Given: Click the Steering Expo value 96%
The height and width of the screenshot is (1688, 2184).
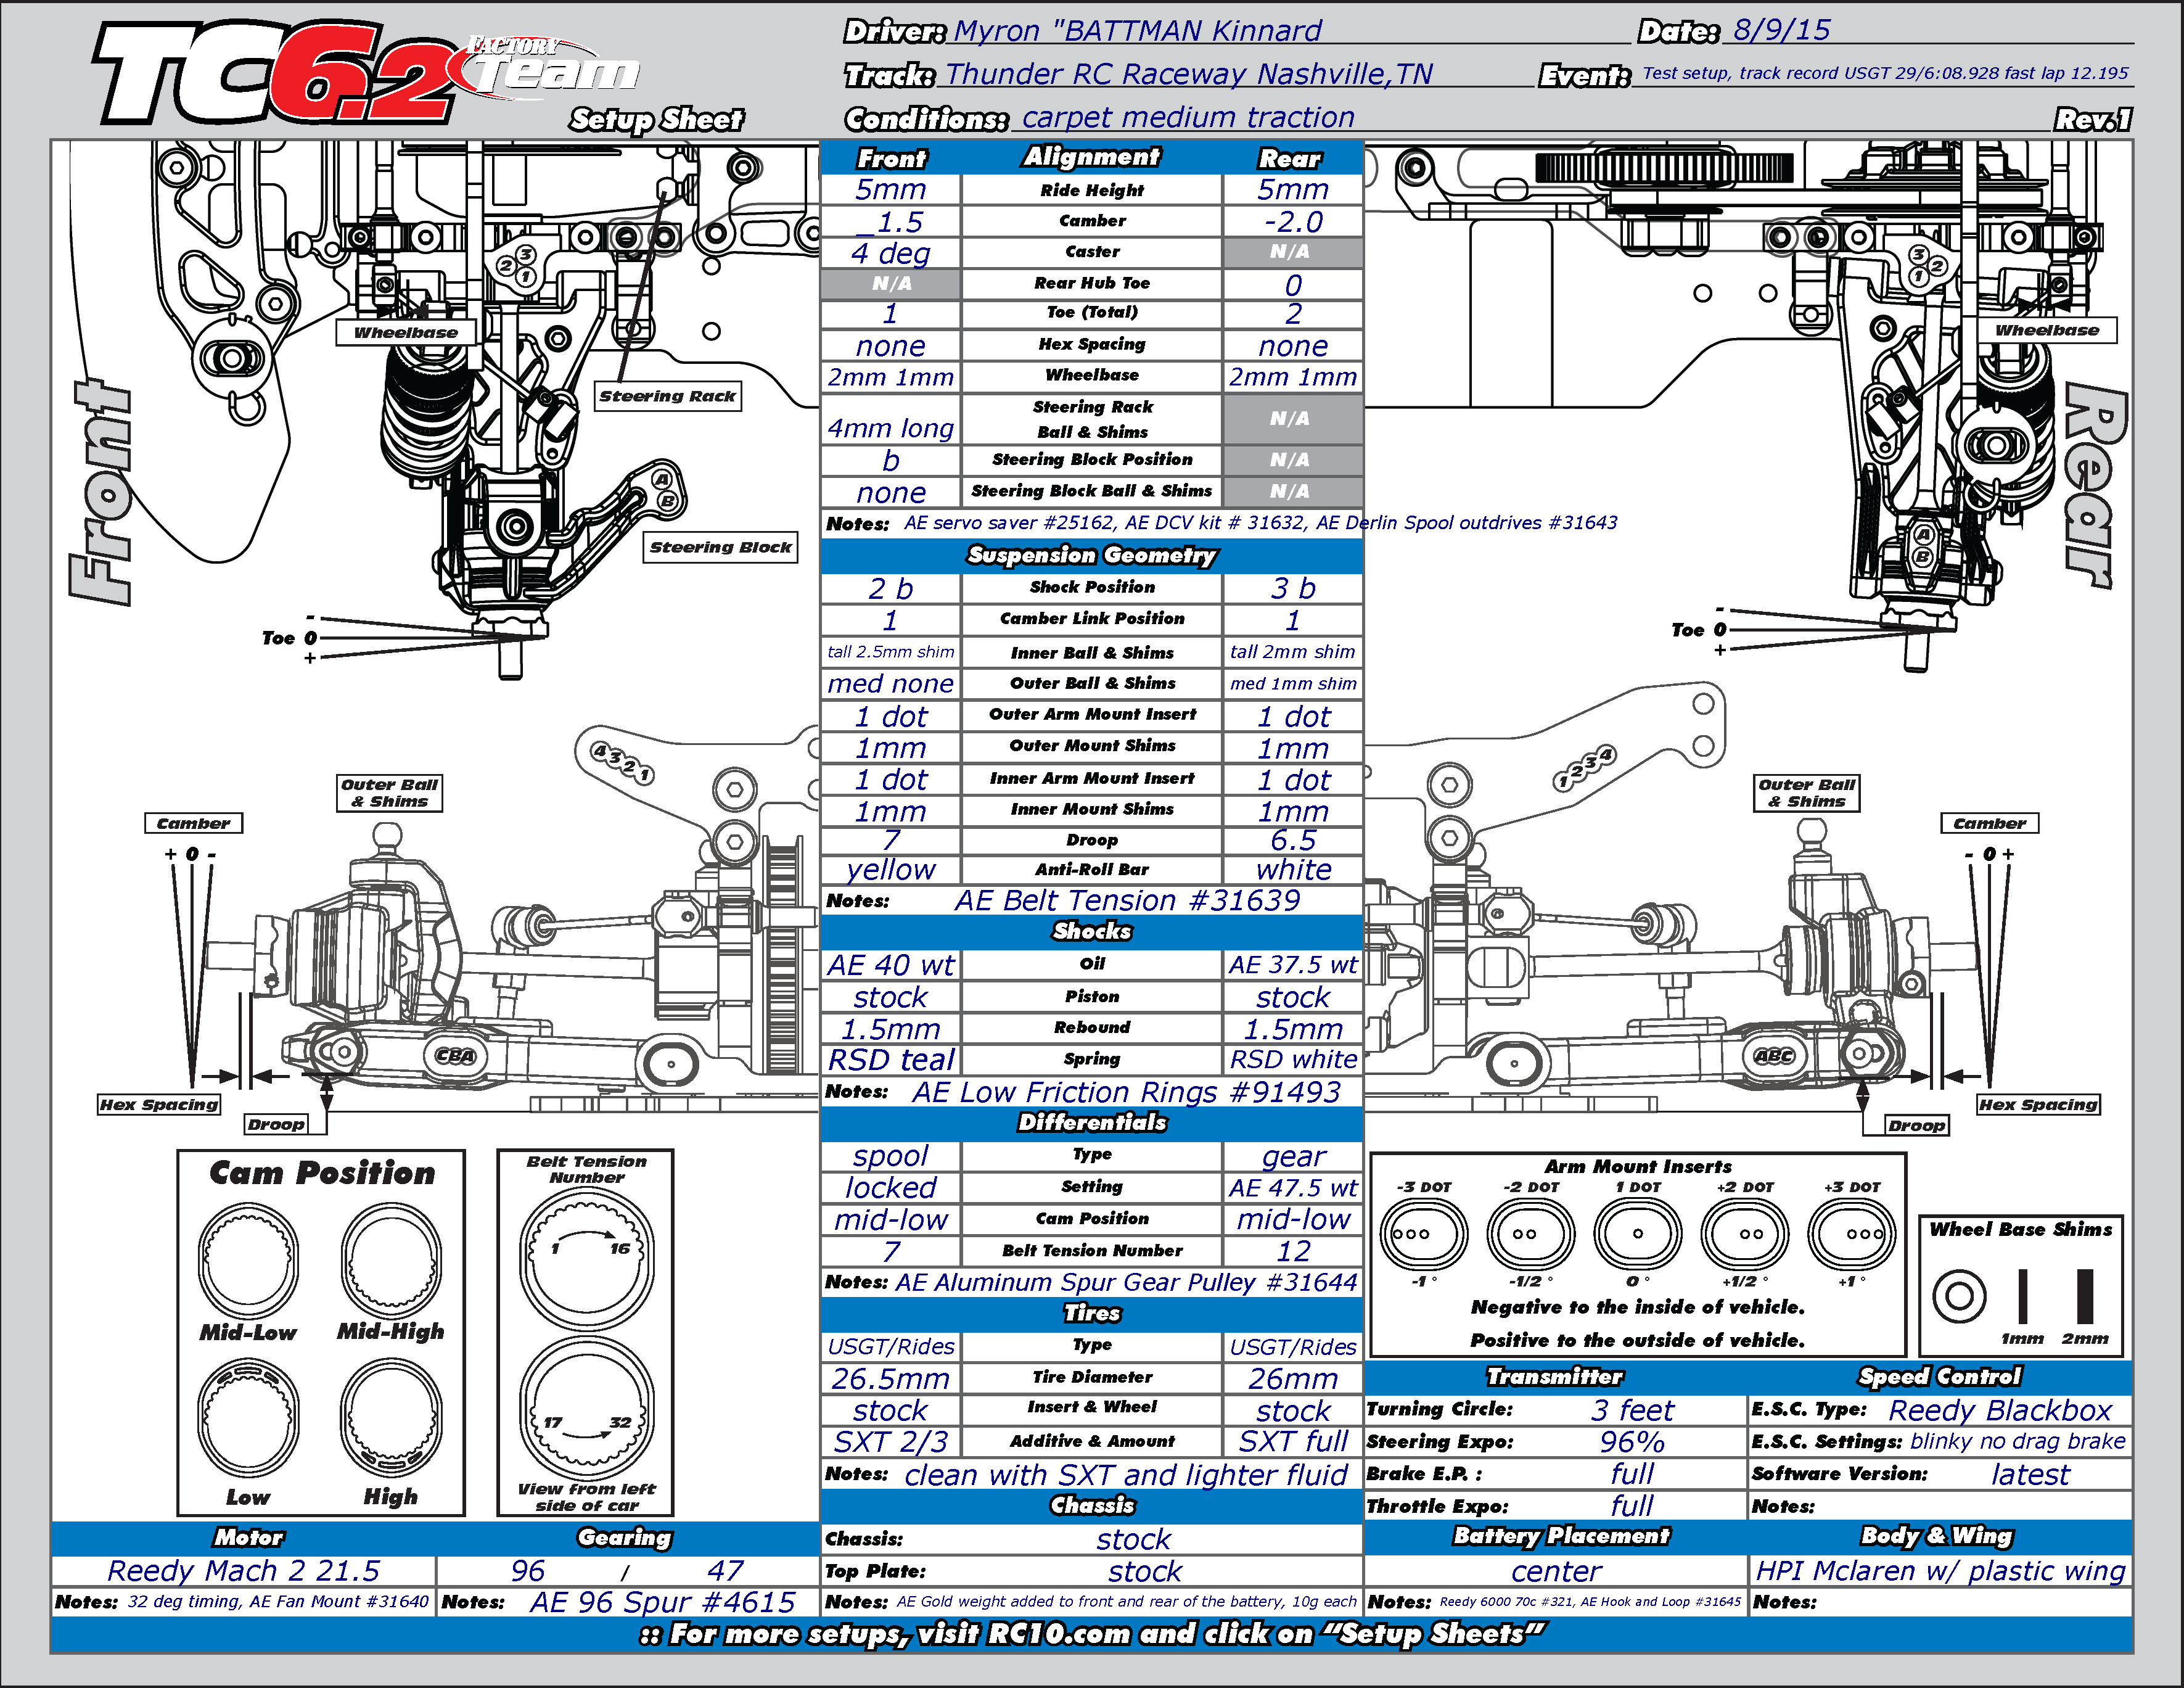Looking at the screenshot, I should coord(1632,1442).
